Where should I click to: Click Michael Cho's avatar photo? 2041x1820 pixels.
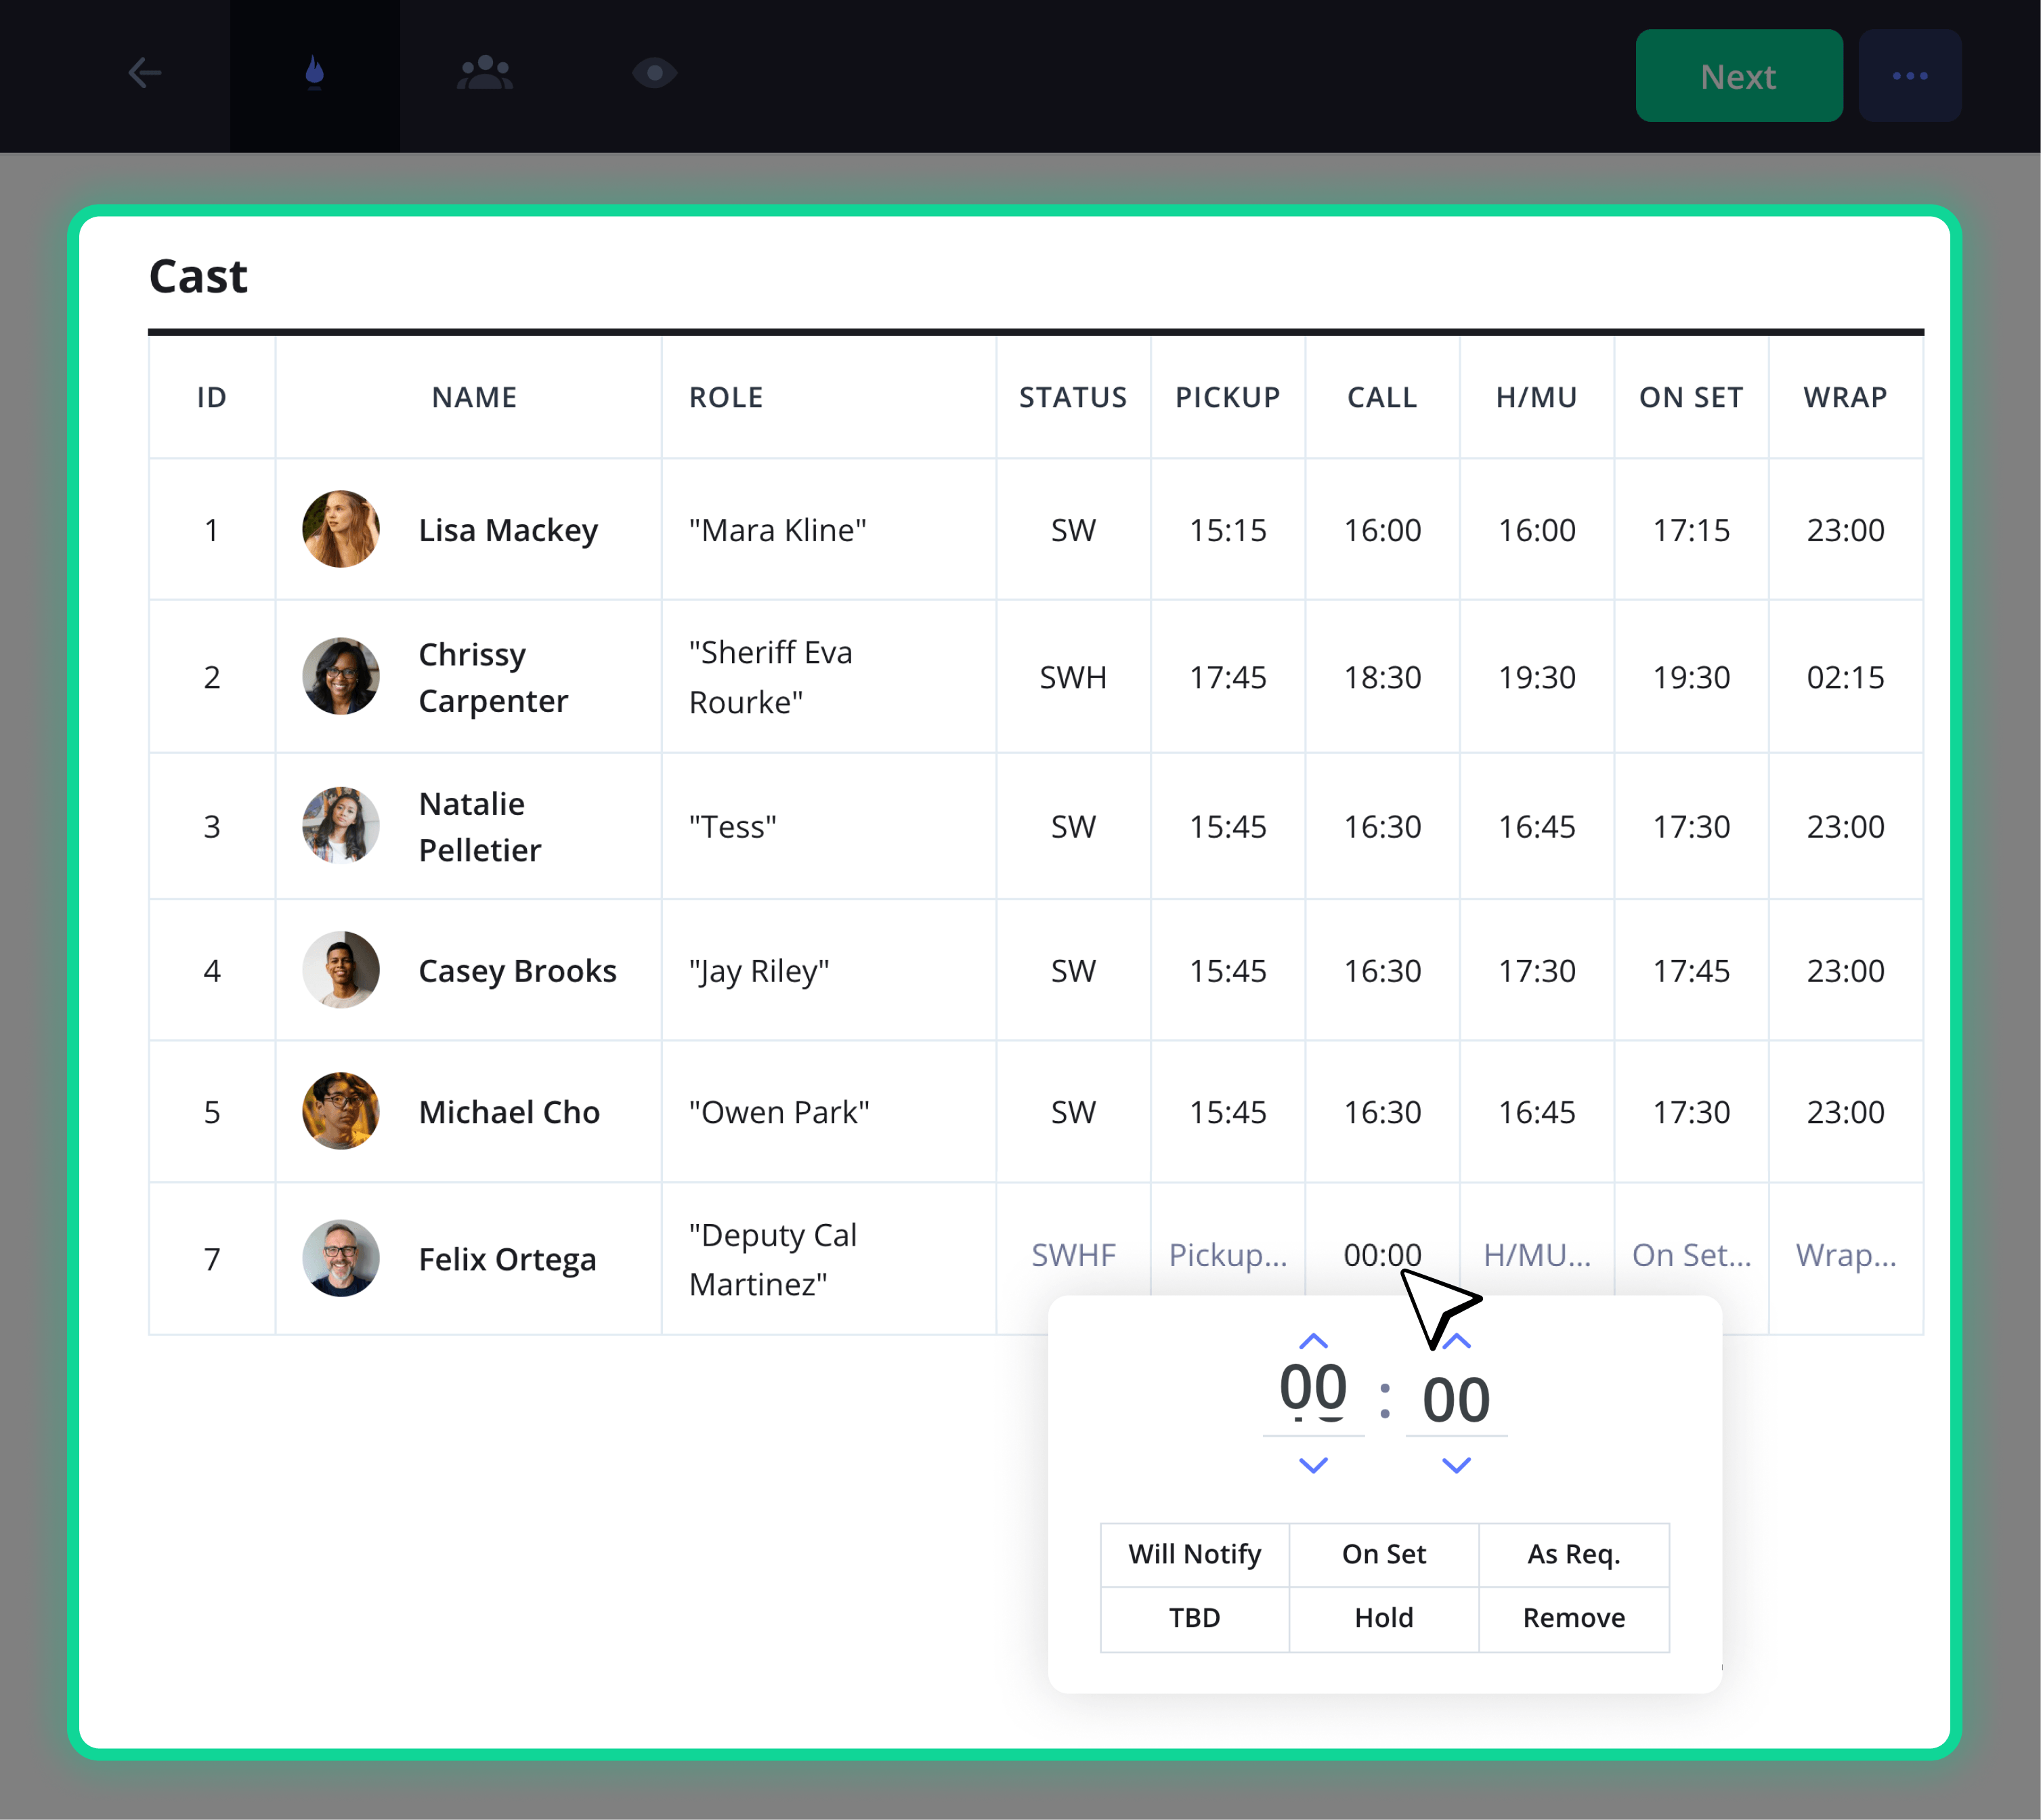click(x=341, y=1111)
